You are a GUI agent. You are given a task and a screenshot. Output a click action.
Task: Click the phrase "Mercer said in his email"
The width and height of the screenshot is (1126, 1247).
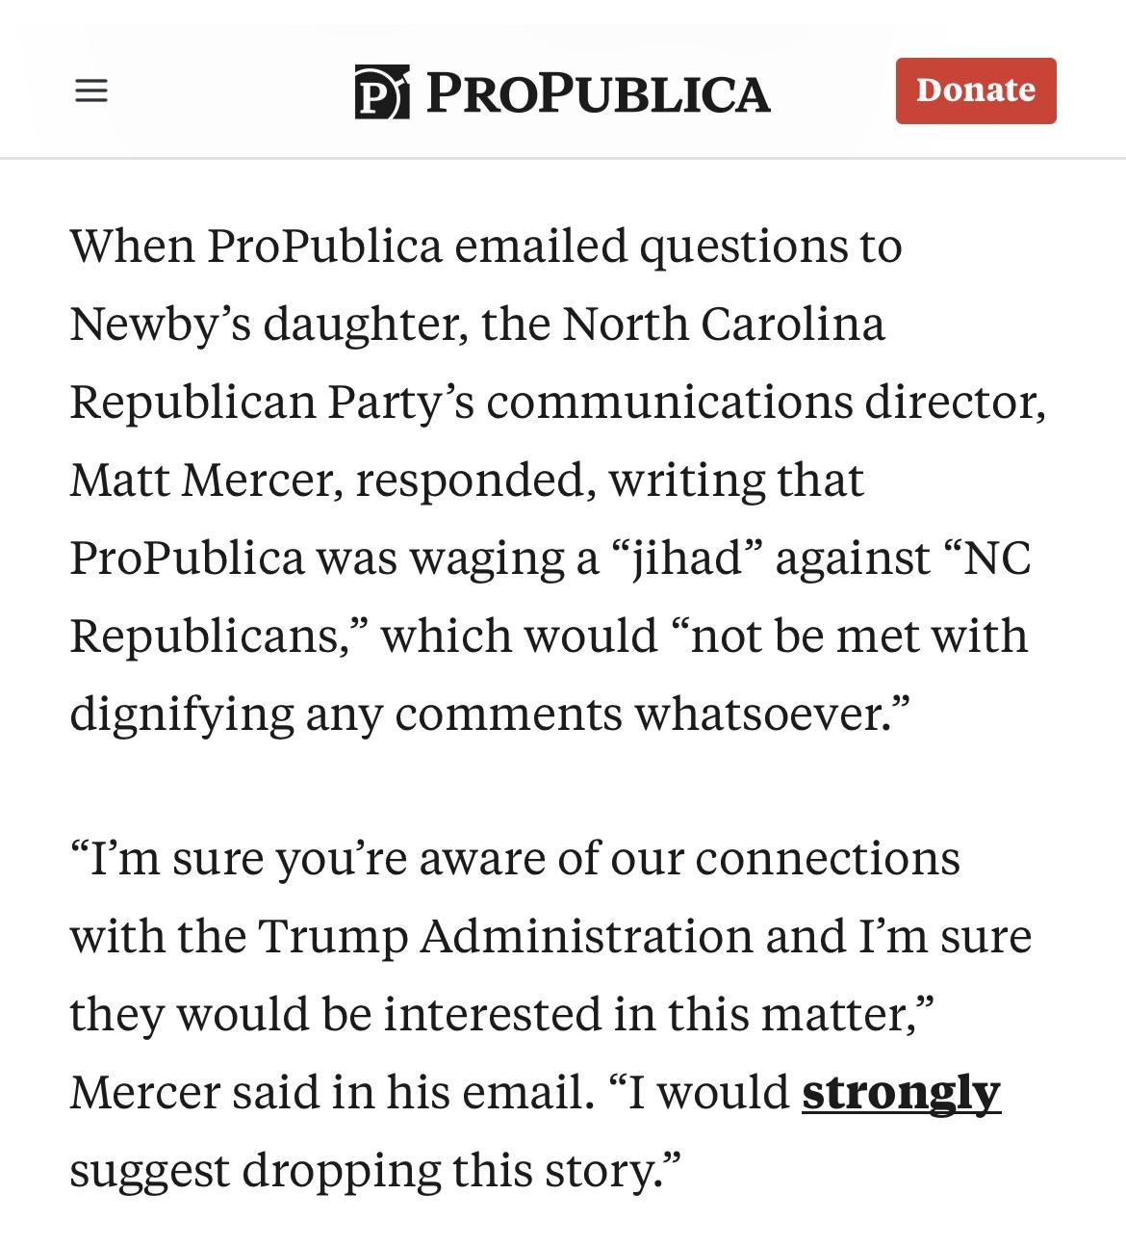(x=330, y=1092)
